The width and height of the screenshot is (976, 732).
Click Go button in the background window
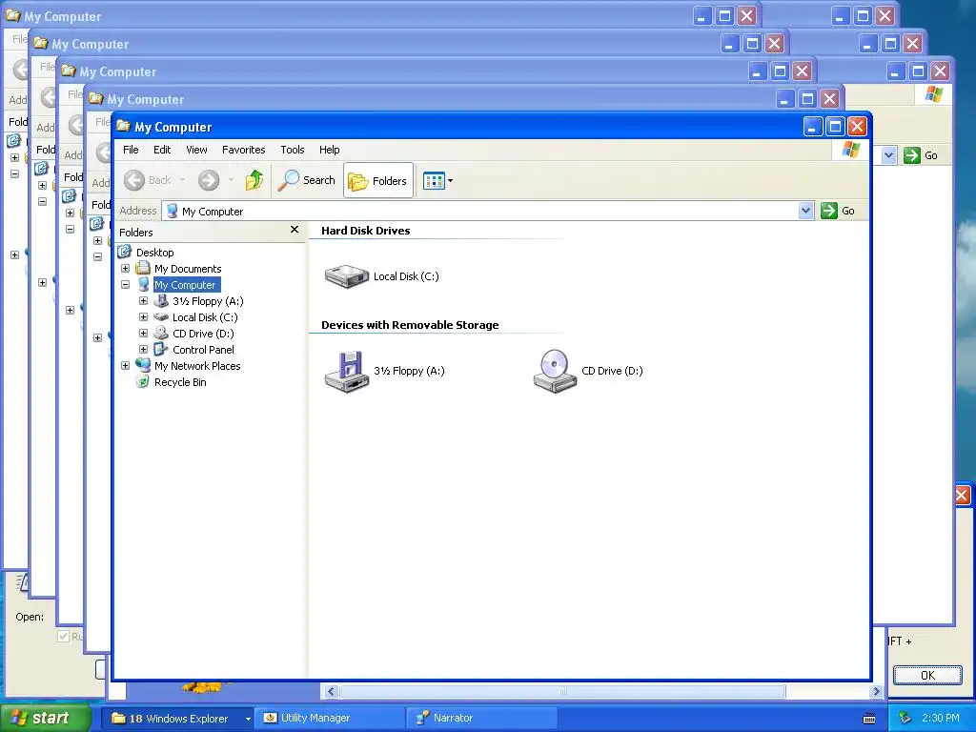tap(922, 155)
